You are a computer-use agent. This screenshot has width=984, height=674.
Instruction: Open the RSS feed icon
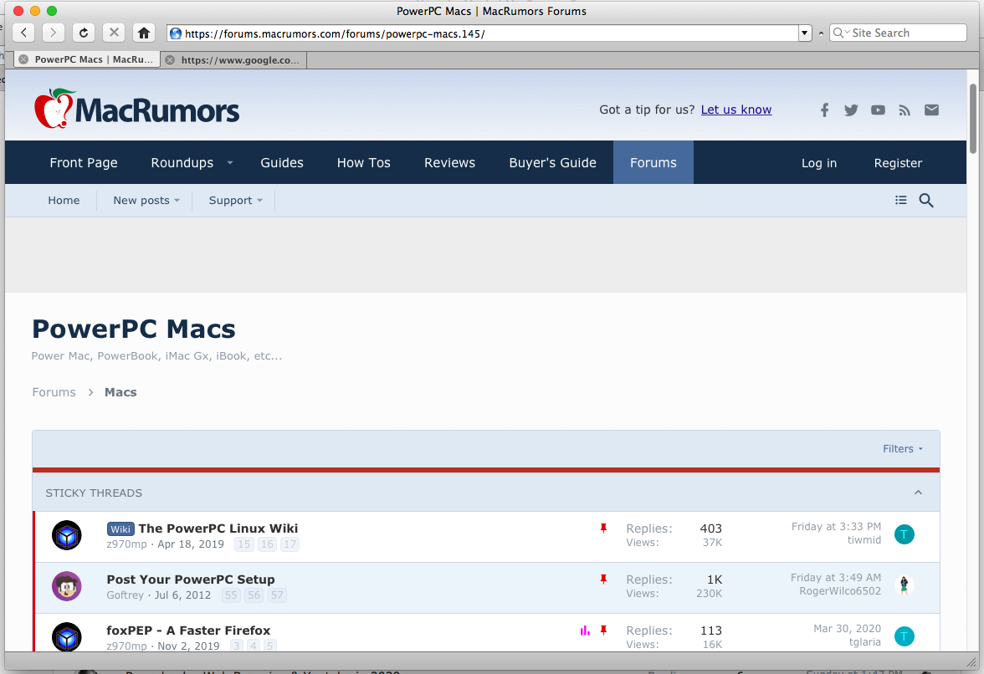pyautogui.click(x=905, y=110)
